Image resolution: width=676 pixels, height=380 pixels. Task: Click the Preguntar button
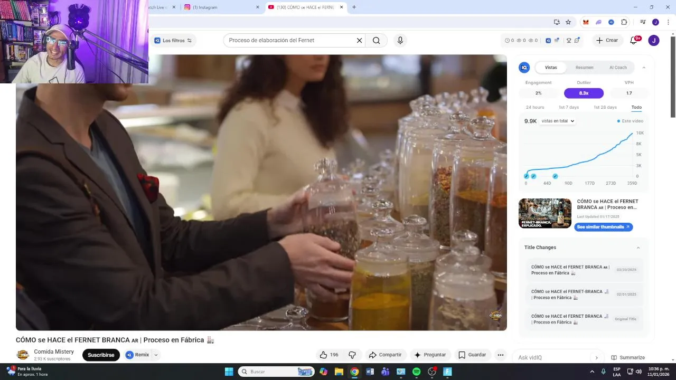(430, 355)
